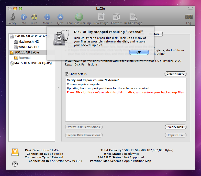201x176 pixels.
Task: Select the 250.06 GB WDC disk
Action: [28, 36]
